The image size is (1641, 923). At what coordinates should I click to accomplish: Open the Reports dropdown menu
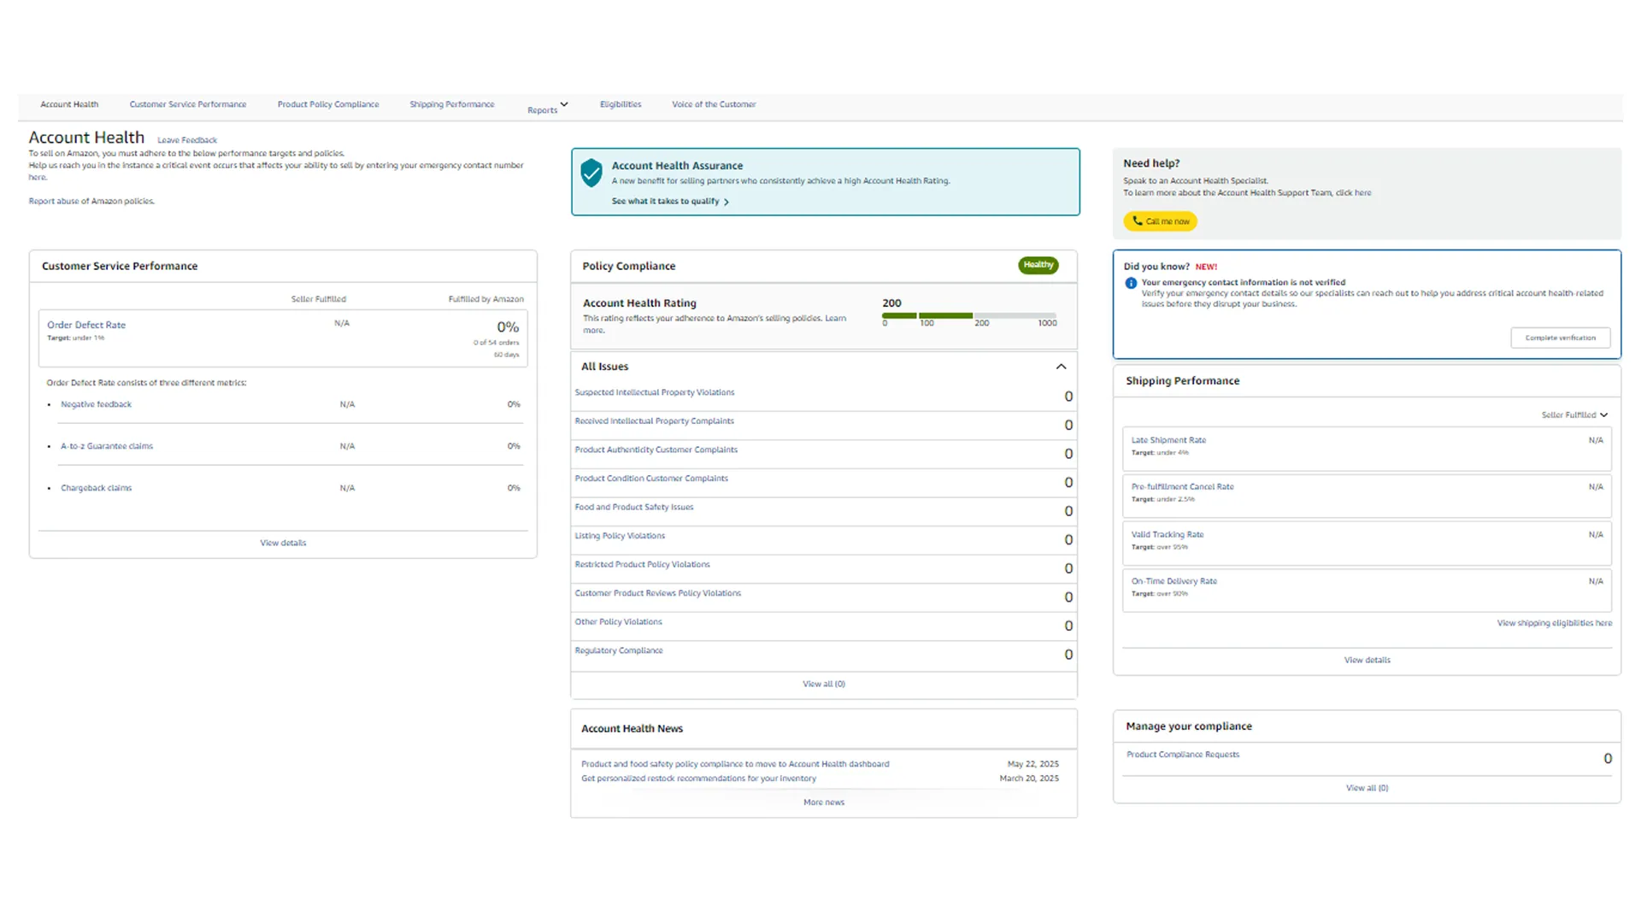pos(547,109)
